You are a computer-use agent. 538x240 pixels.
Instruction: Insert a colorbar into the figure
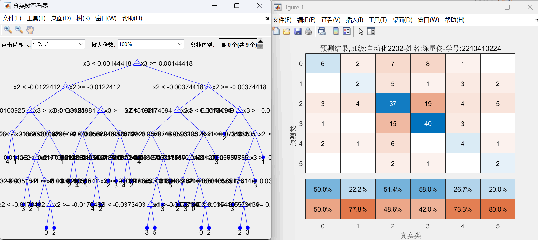pos(336,31)
